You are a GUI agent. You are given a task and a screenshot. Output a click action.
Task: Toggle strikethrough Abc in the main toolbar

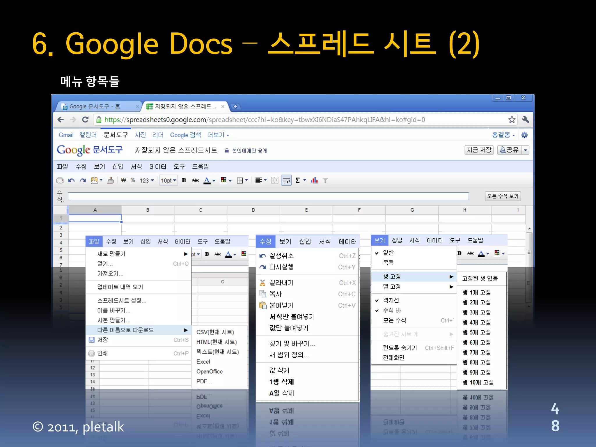pyautogui.click(x=195, y=180)
